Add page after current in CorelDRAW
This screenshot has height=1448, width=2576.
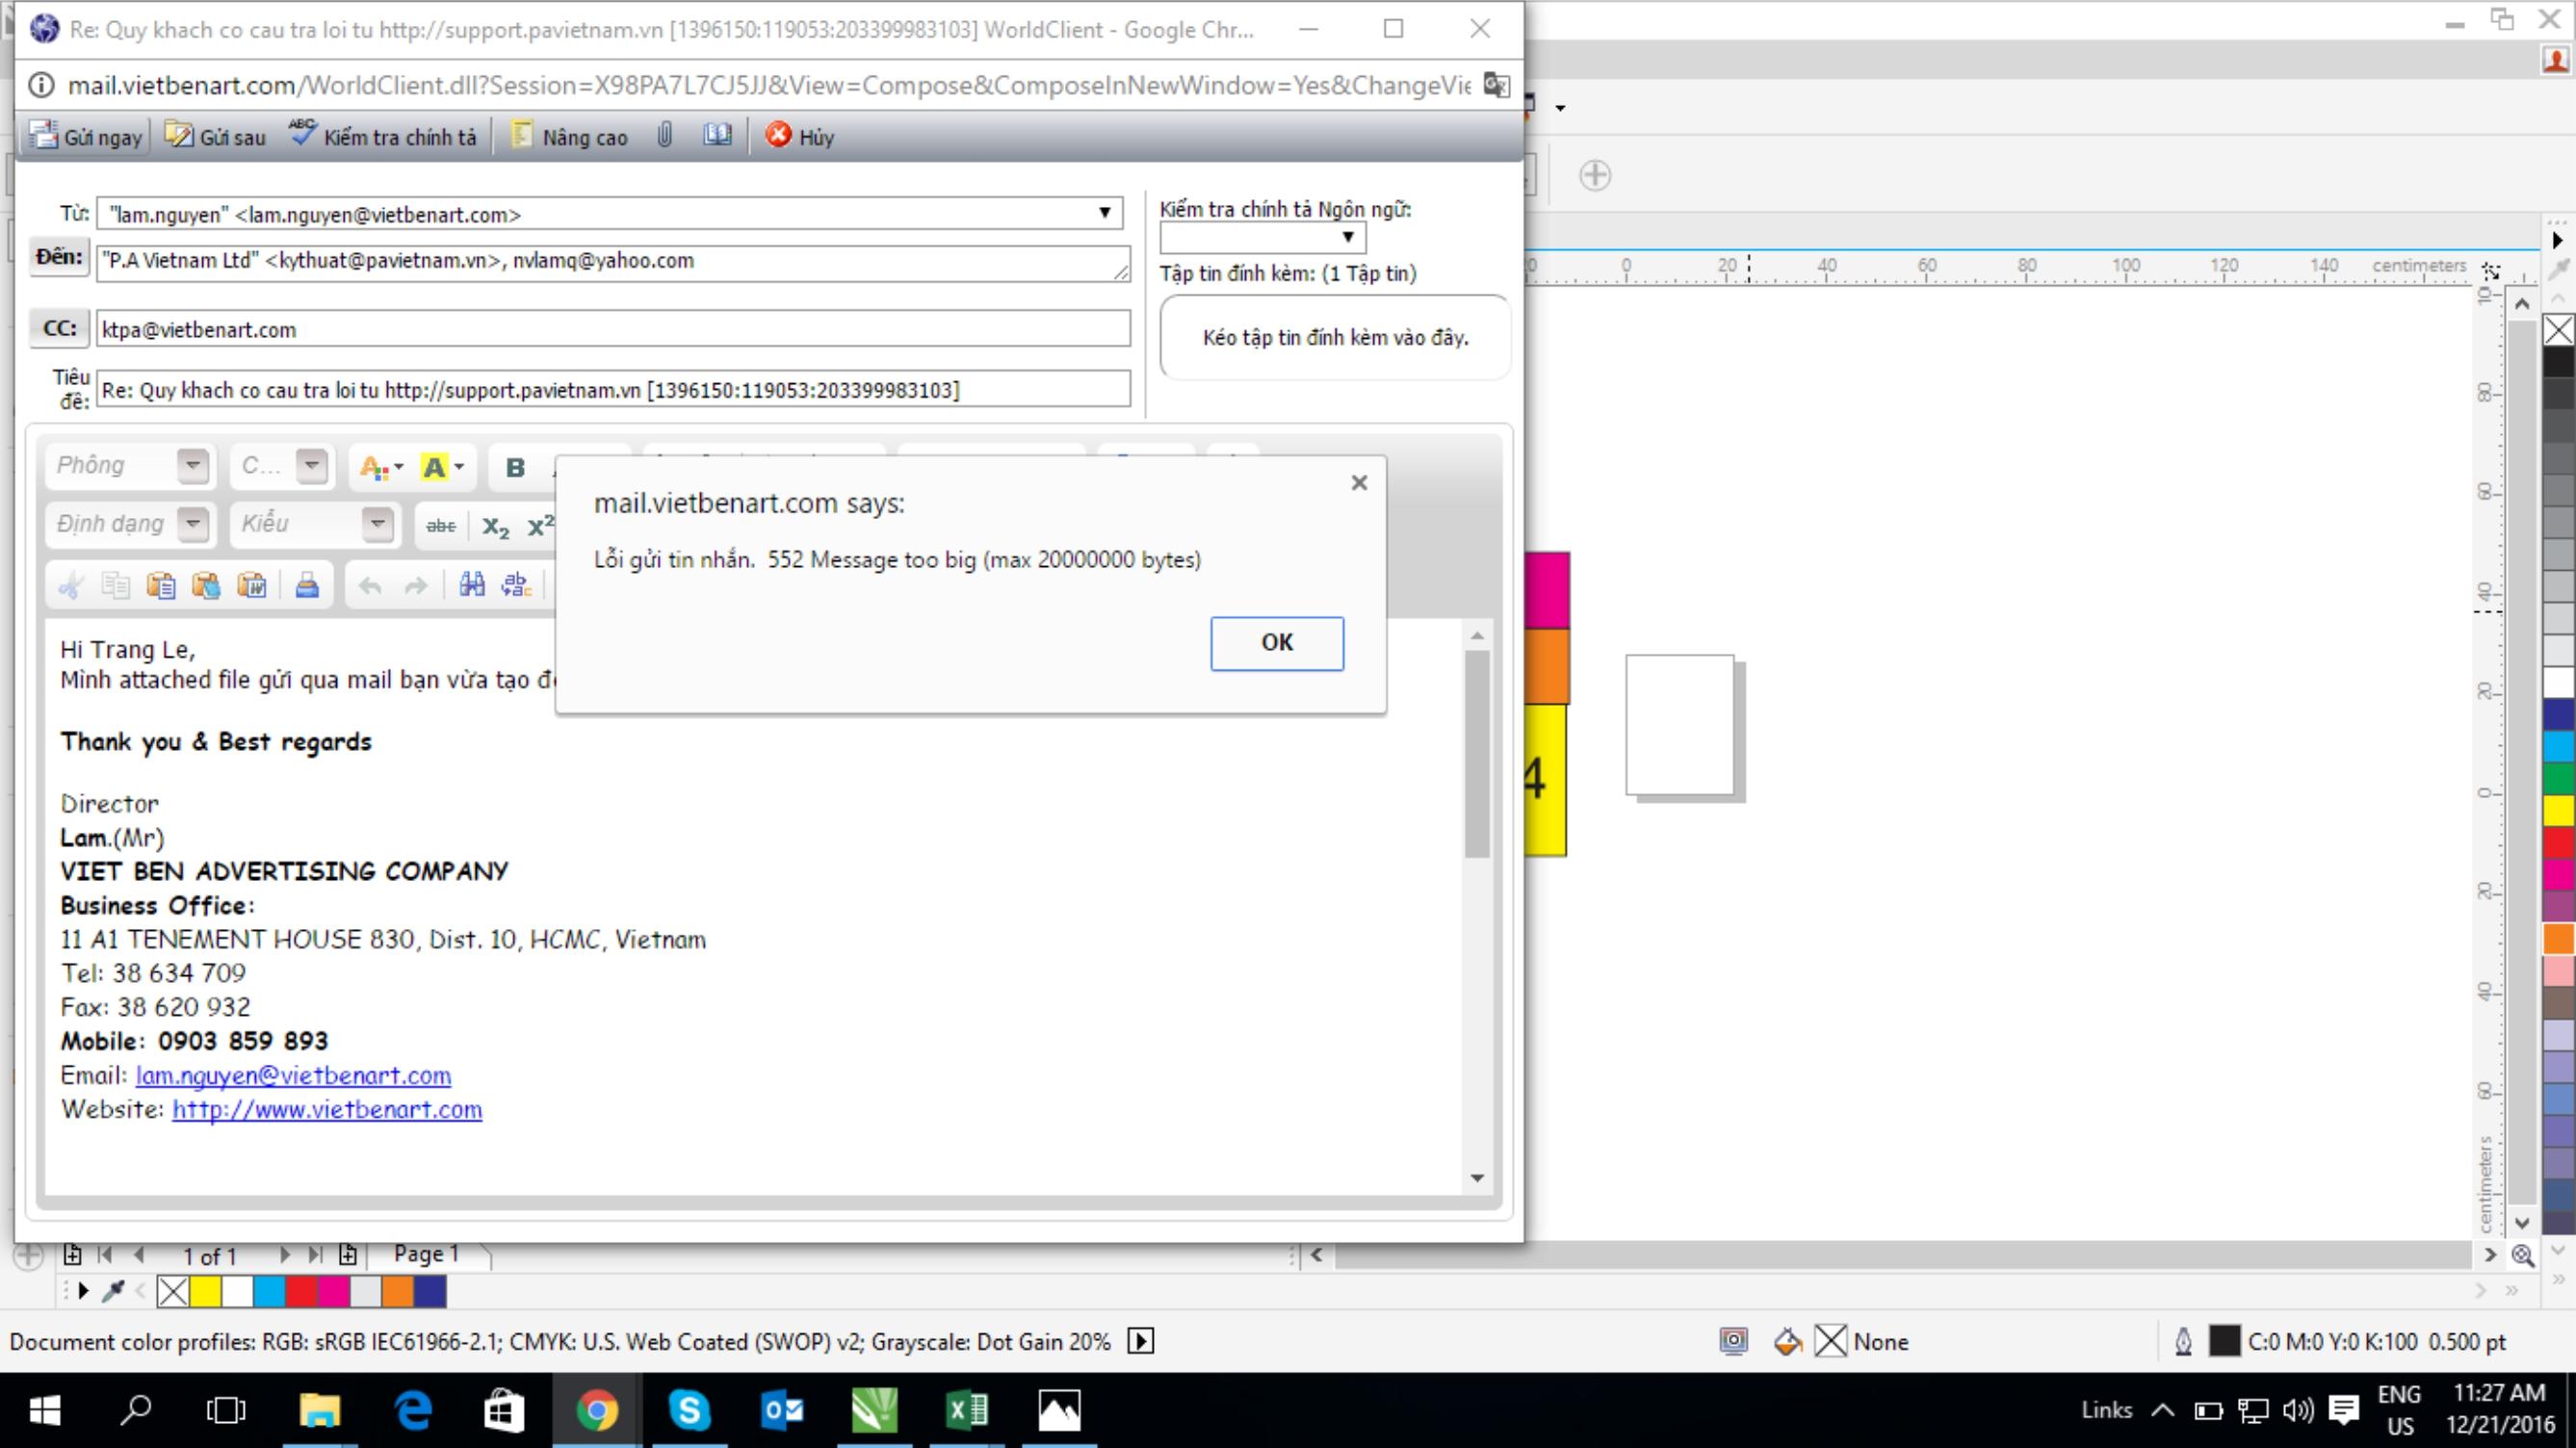(x=348, y=1254)
